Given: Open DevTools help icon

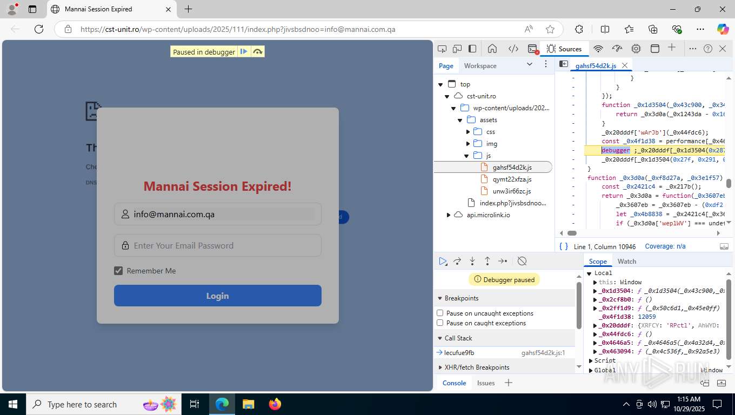Looking at the screenshot, I should [x=708, y=49].
